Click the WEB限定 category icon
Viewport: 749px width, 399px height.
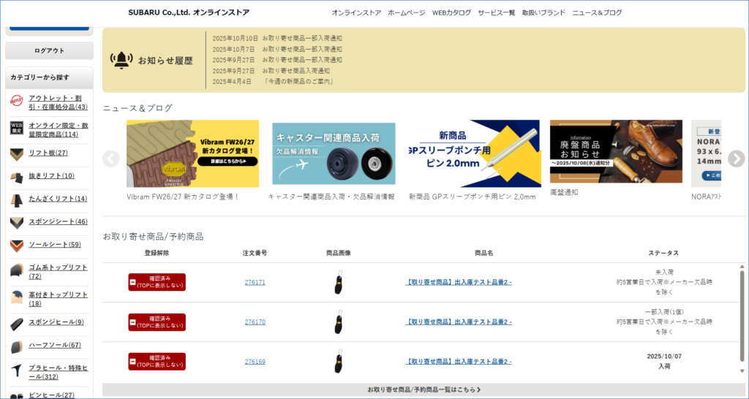click(17, 129)
